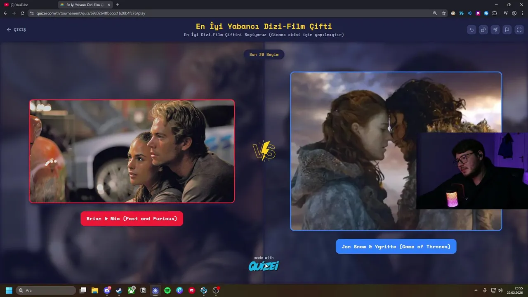The width and height of the screenshot is (528, 297).
Task: Click the 'Son 39 Seçim' badge
Action: (x=264, y=54)
